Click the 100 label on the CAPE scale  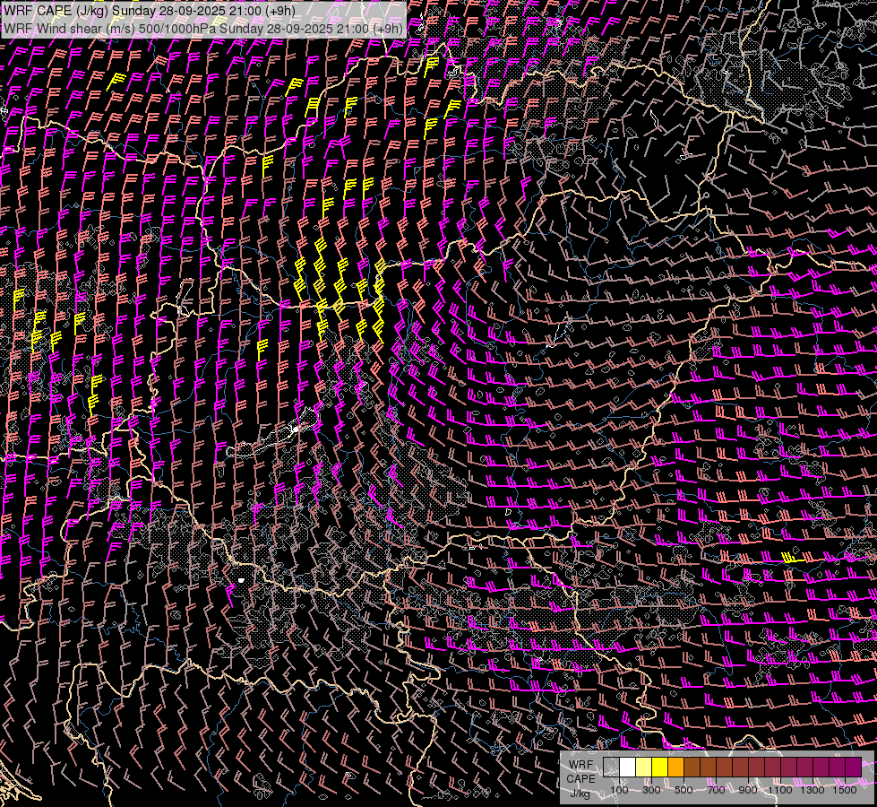(x=619, y=790)
